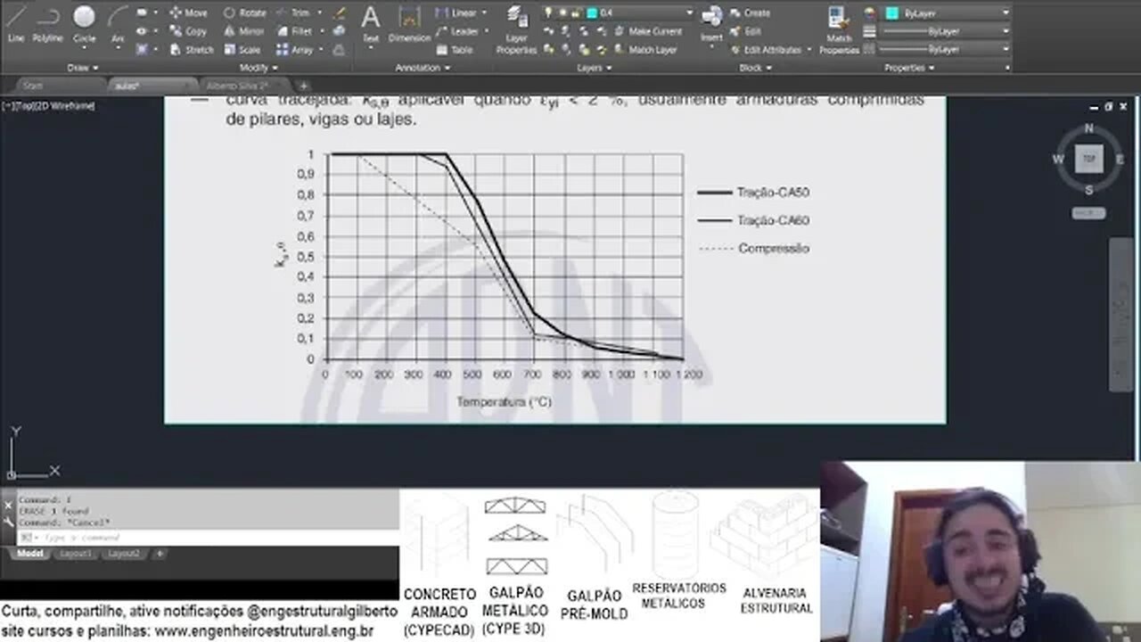
Task: Insert a Table annotation
Action: [455, 50]
